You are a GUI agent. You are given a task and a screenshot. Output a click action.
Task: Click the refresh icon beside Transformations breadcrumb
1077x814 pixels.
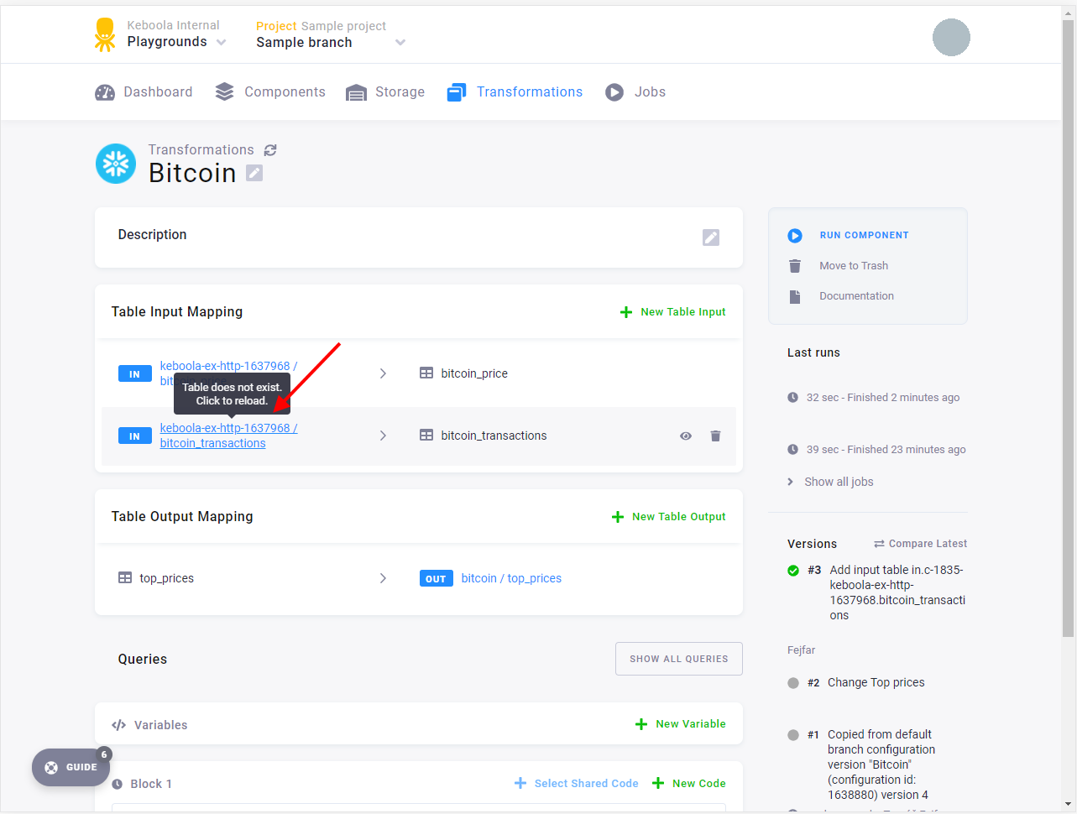point(270,150)
